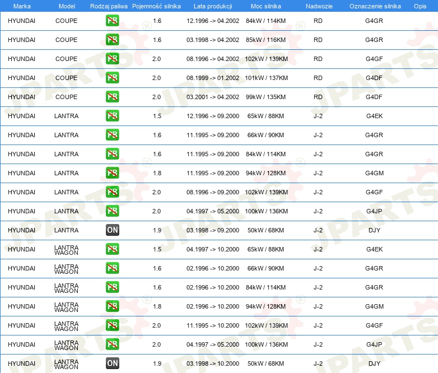Select date range 04.1997 -> 10.2000
The image size is (438, 373).
(x=213, y=249)
